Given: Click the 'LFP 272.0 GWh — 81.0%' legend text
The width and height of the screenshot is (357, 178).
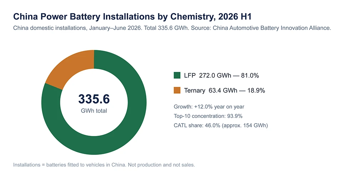Looking at the screenshot, I should [x=222, y=75].
